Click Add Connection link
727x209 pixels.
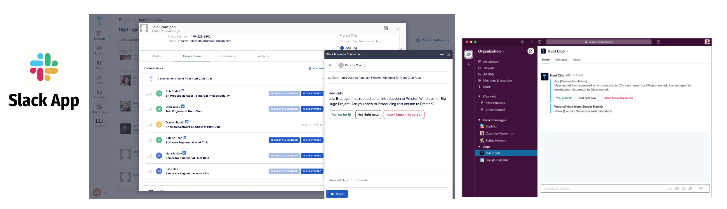(x=316, y=68)
